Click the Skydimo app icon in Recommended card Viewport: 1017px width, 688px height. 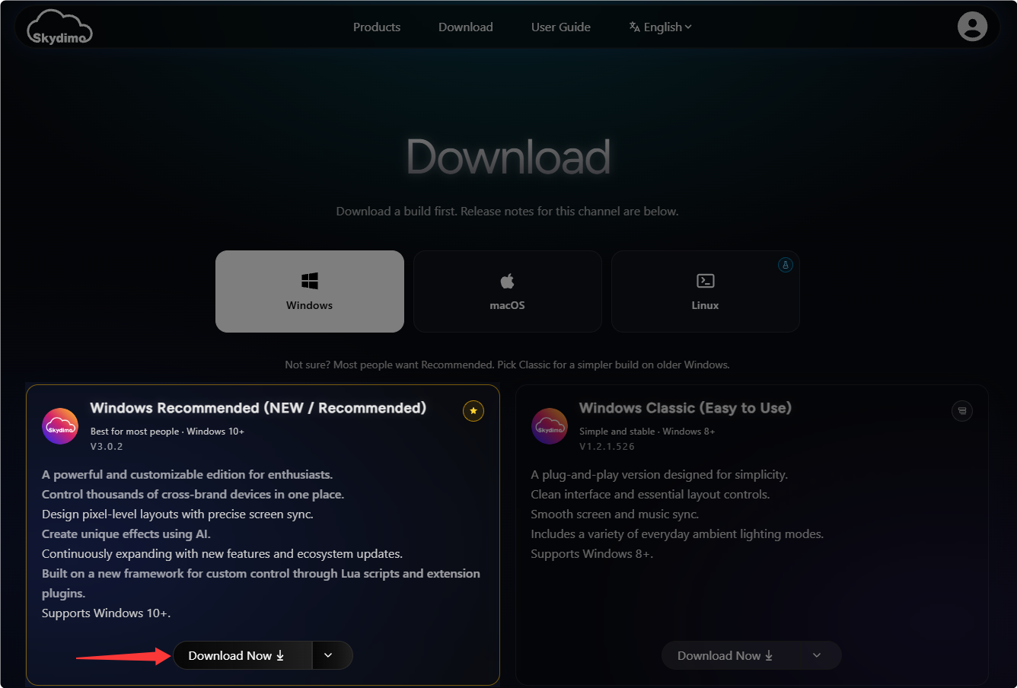(60, 426)
